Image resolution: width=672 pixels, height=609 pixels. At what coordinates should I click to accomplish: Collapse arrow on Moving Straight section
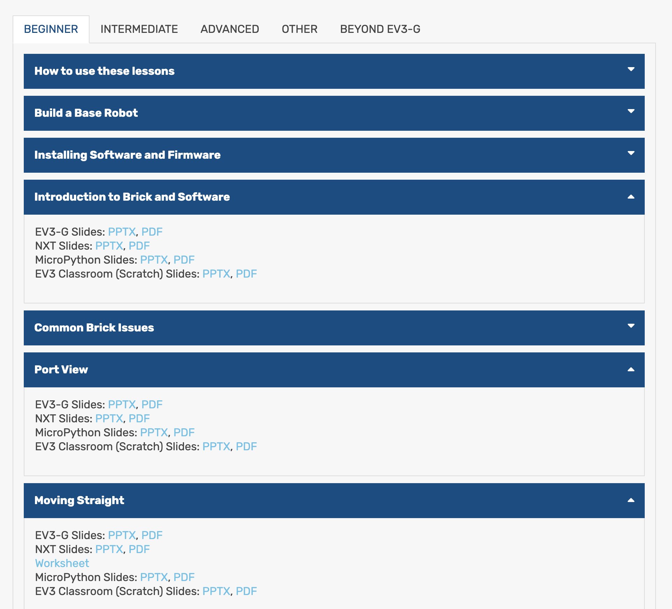click(x=631, y=500)
